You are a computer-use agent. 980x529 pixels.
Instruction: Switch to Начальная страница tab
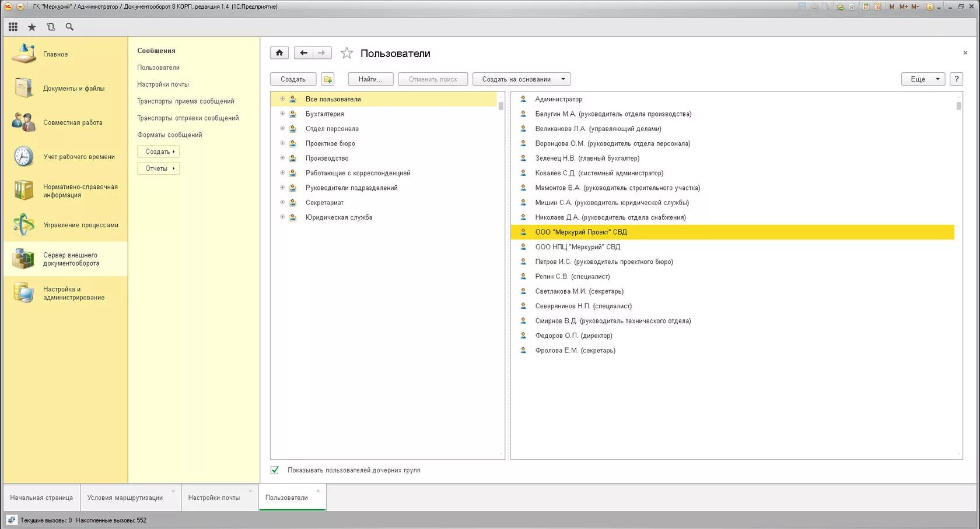pyautogui.click(x=41, y=498)
